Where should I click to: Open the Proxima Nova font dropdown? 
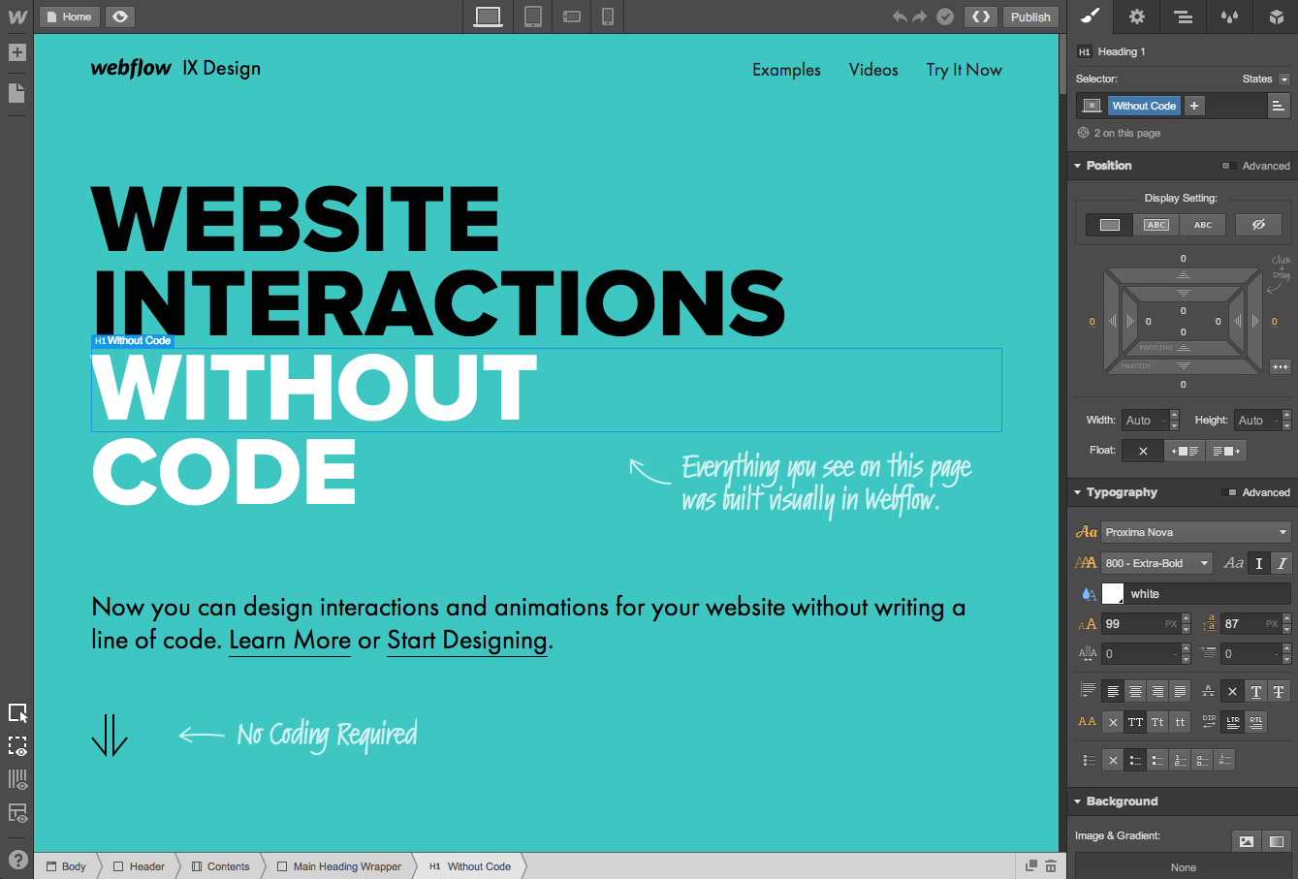click(x=1195, y=532)
